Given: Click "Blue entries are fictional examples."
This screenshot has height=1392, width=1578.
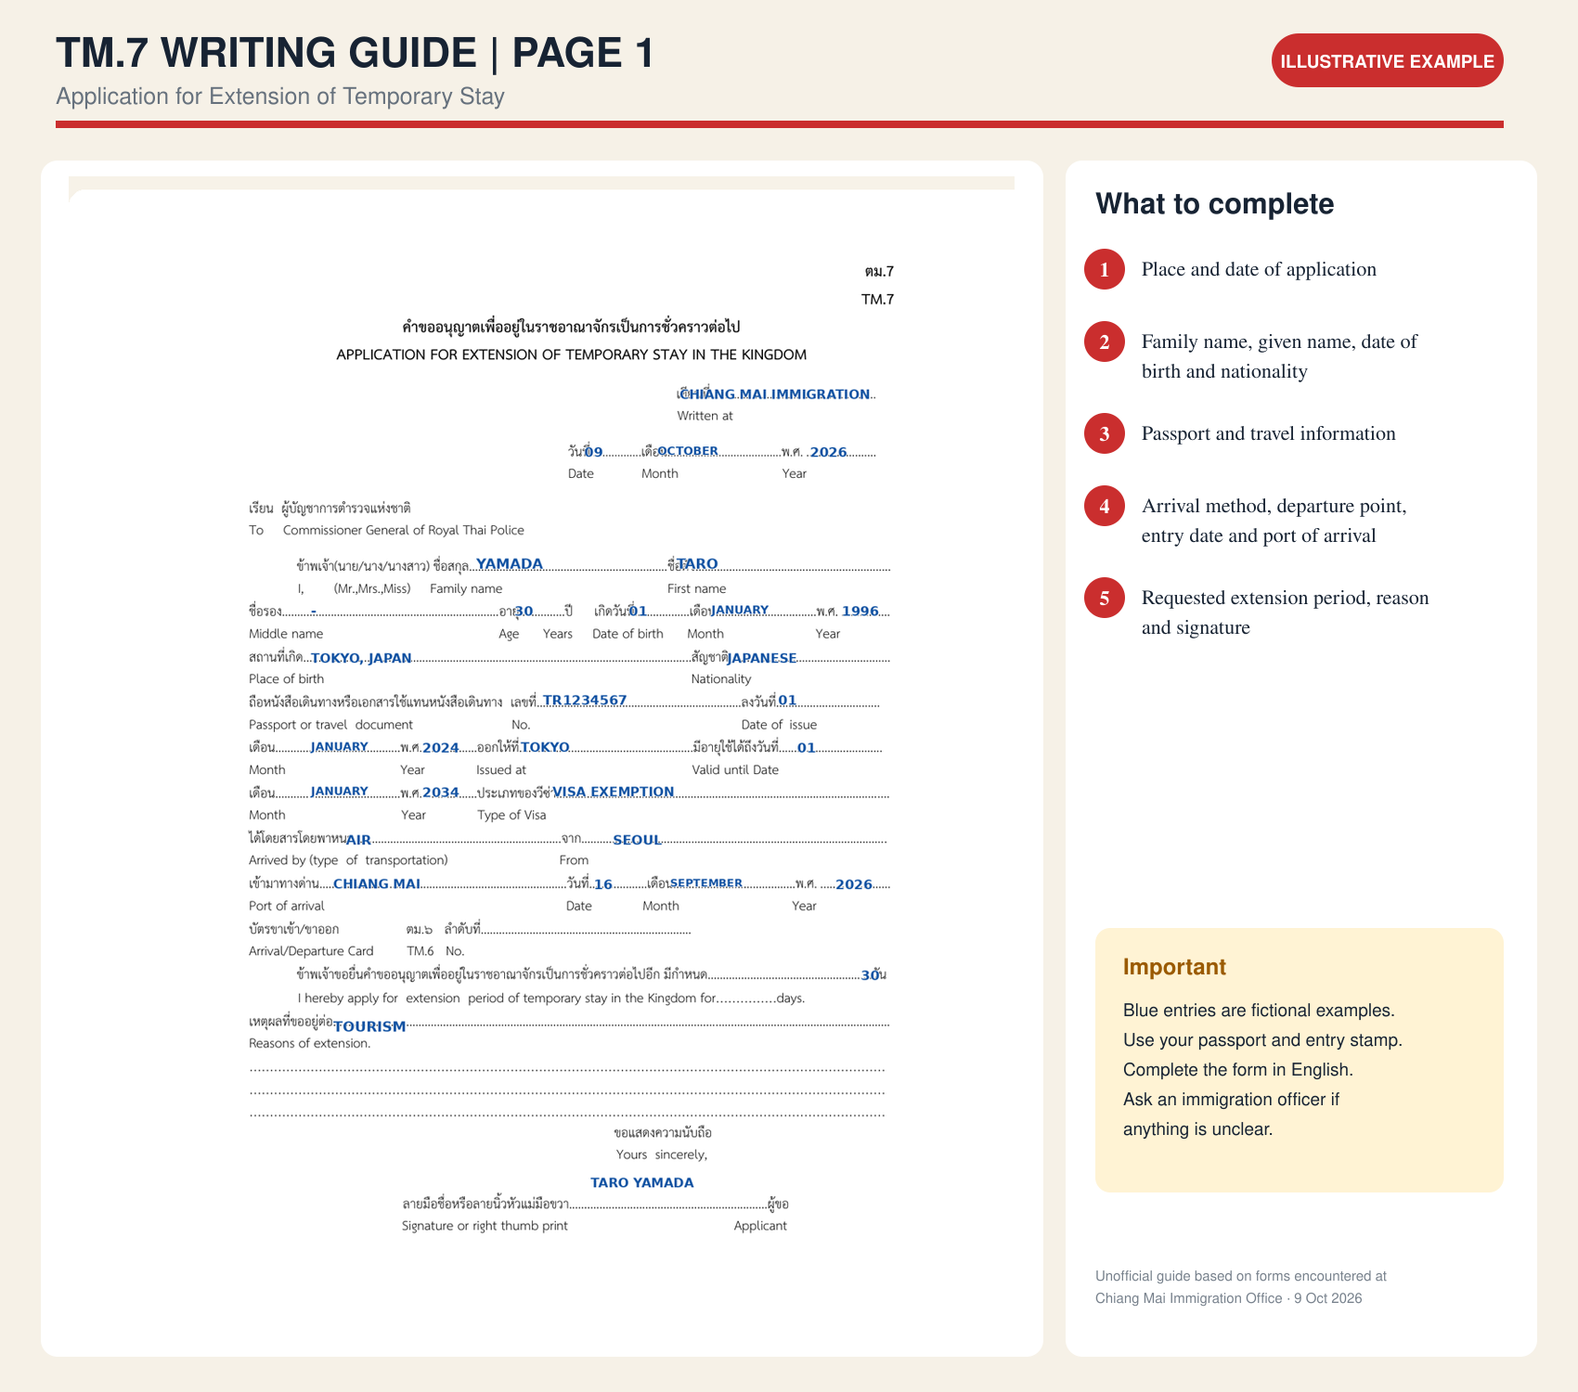Looking at the screenshot, I should tap(1259, 1010).
